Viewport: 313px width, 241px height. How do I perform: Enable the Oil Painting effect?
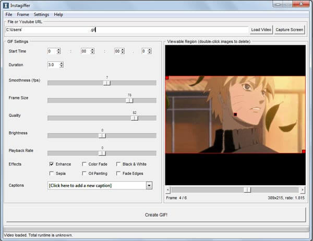click(x=84, y=173)
